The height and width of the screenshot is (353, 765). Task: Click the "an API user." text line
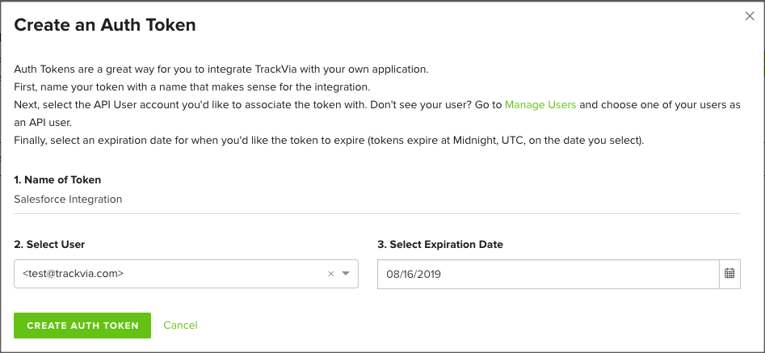43,123
